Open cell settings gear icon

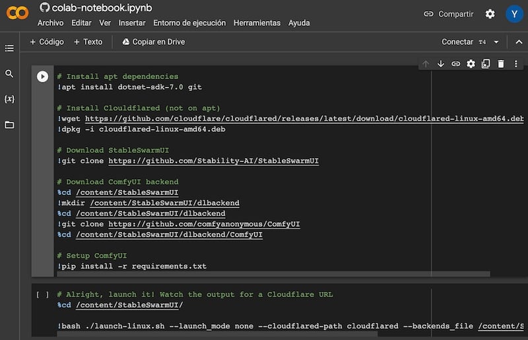471,64
